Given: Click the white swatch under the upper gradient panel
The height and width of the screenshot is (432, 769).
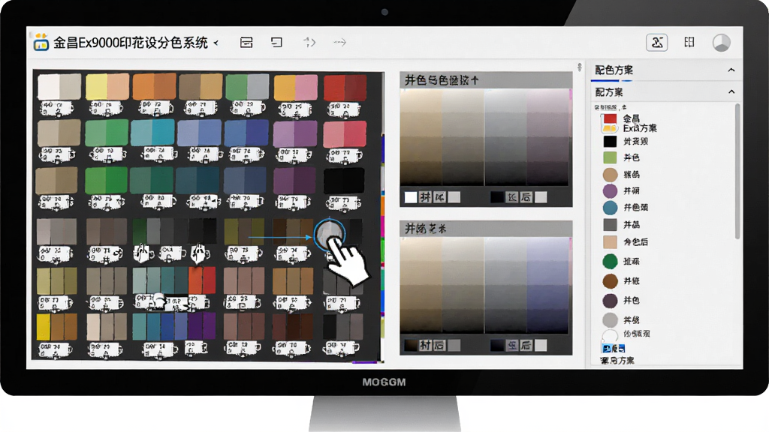Looking at the screenshot, I should point(411,197).
